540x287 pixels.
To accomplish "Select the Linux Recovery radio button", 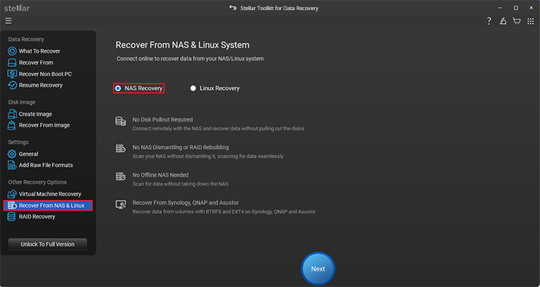I will point(193,88).
